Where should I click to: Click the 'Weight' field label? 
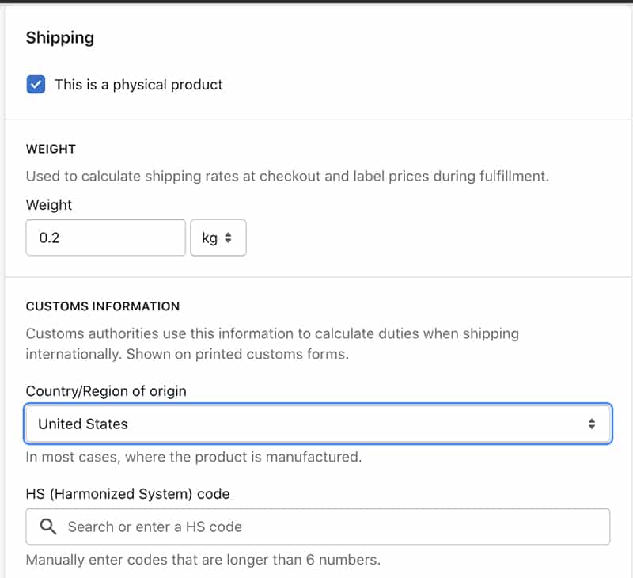tap(49, 205)
